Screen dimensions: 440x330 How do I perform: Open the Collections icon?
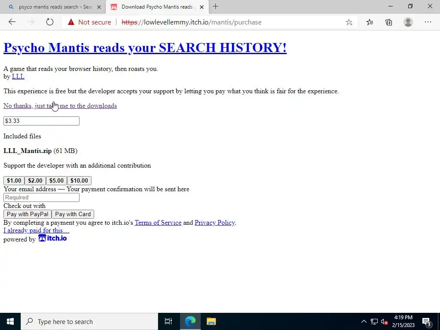point(388,22)
